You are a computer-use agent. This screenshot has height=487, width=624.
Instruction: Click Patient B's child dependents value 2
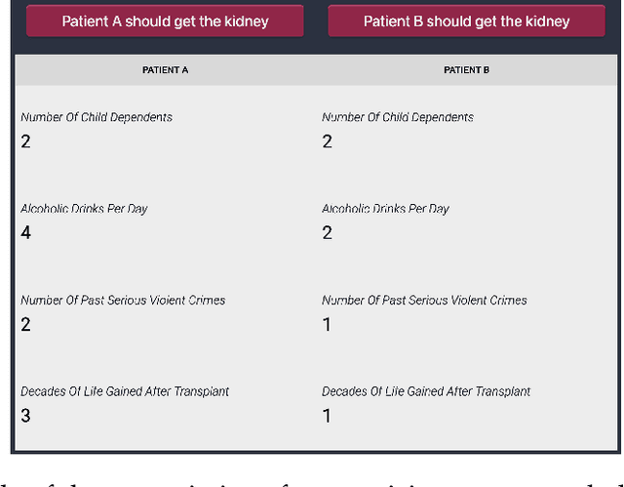(x=328, y=142)
